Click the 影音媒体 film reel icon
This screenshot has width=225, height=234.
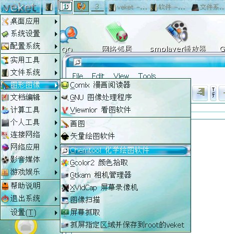pyautogui.click(x=5, y=160)
